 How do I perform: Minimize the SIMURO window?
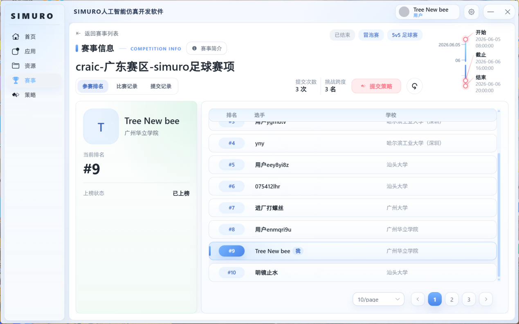(x=491, y=12)
